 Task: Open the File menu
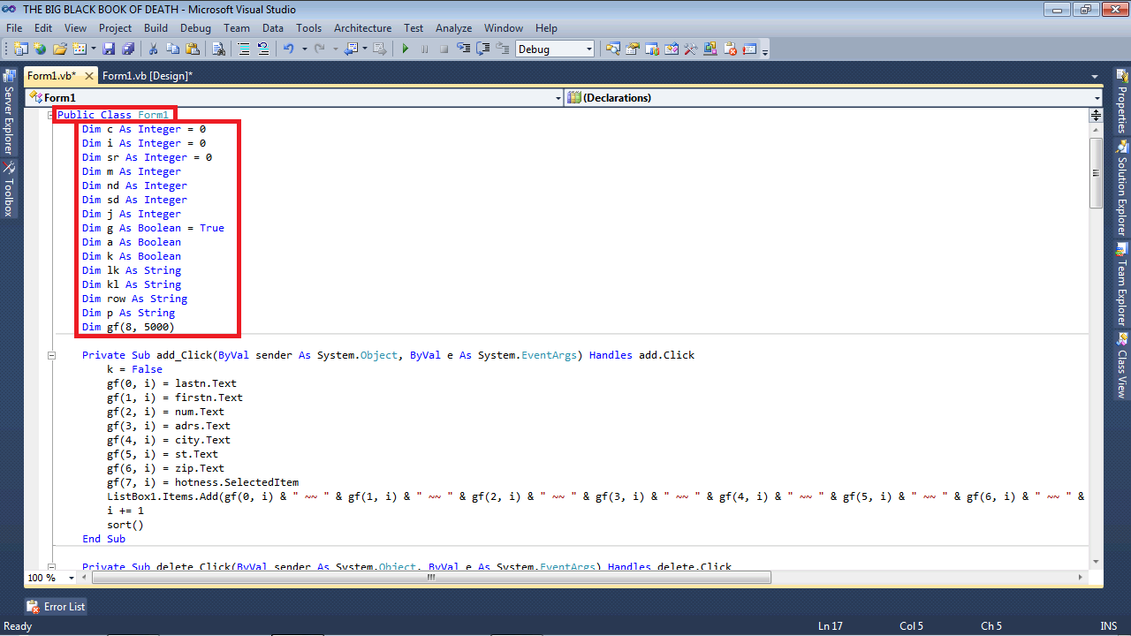(x=14, y=28)
